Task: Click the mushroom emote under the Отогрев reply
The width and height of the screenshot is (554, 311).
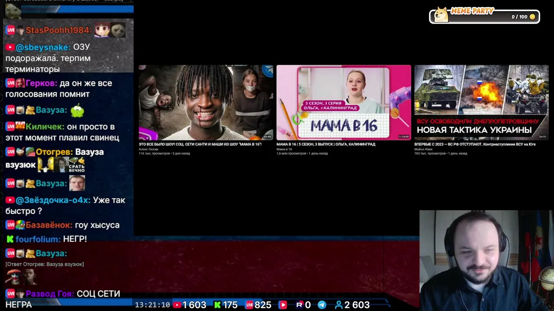Action: [x=13, y=276]
